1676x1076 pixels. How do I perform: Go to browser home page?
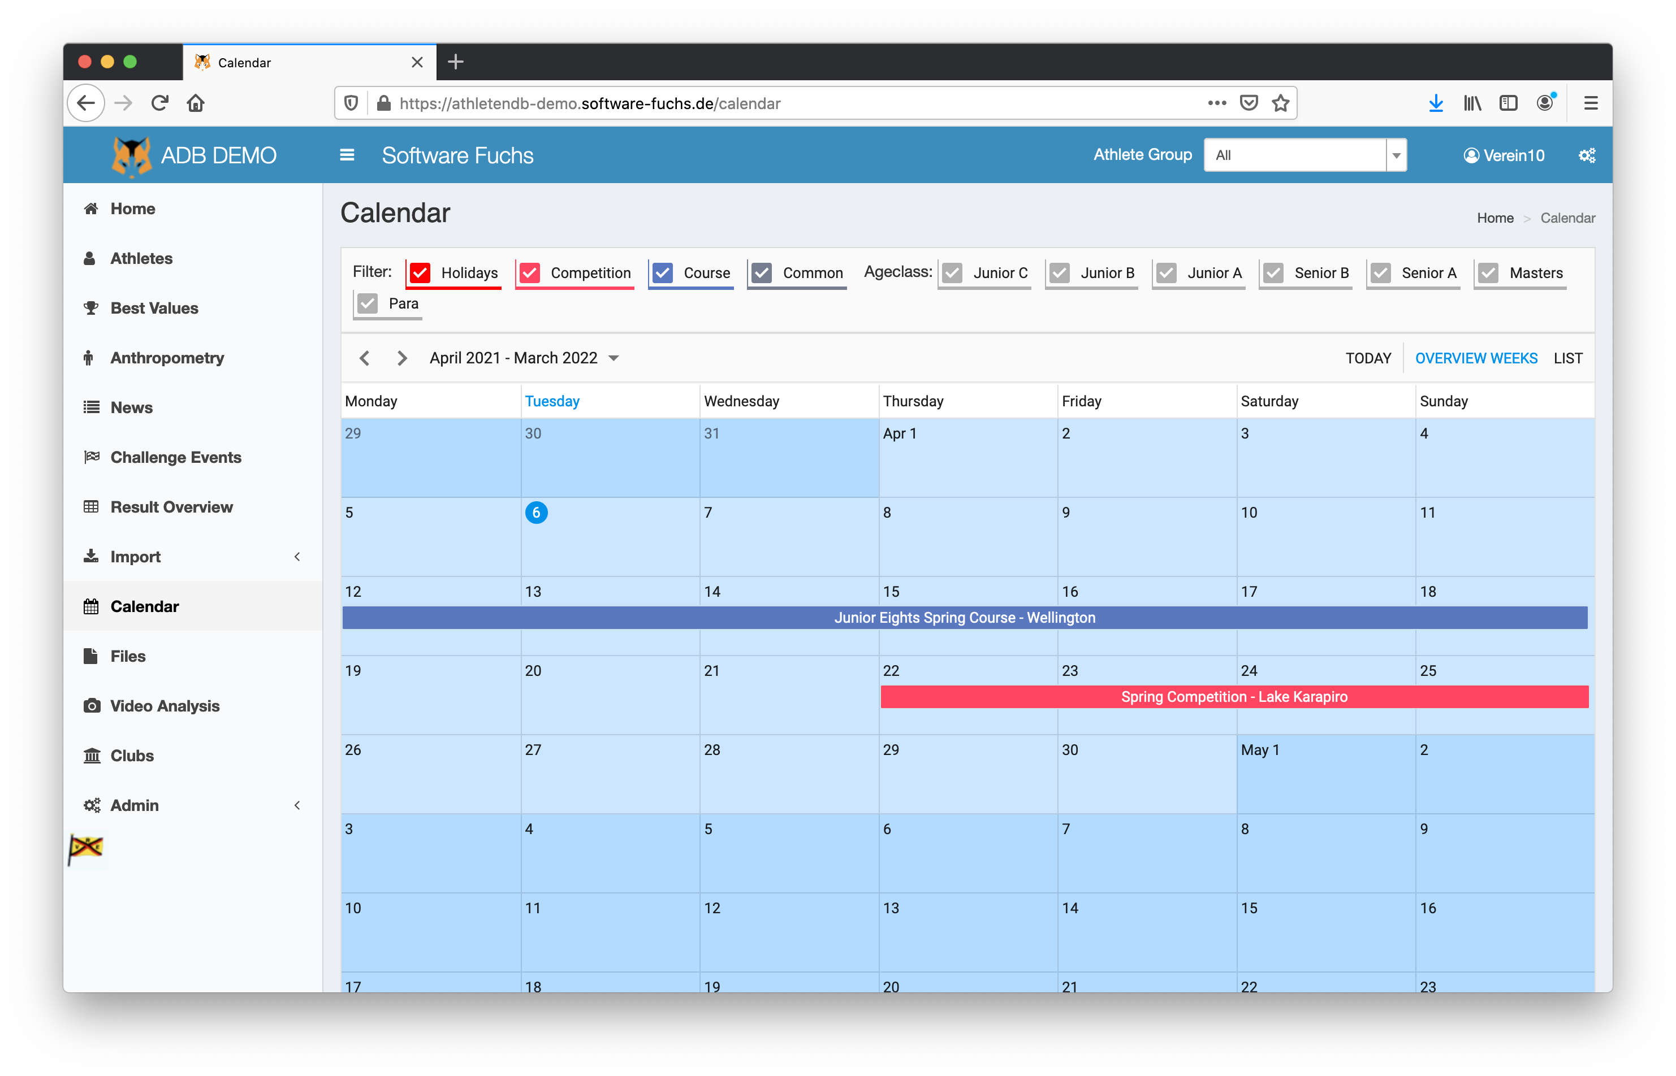(x=196, y=103)
